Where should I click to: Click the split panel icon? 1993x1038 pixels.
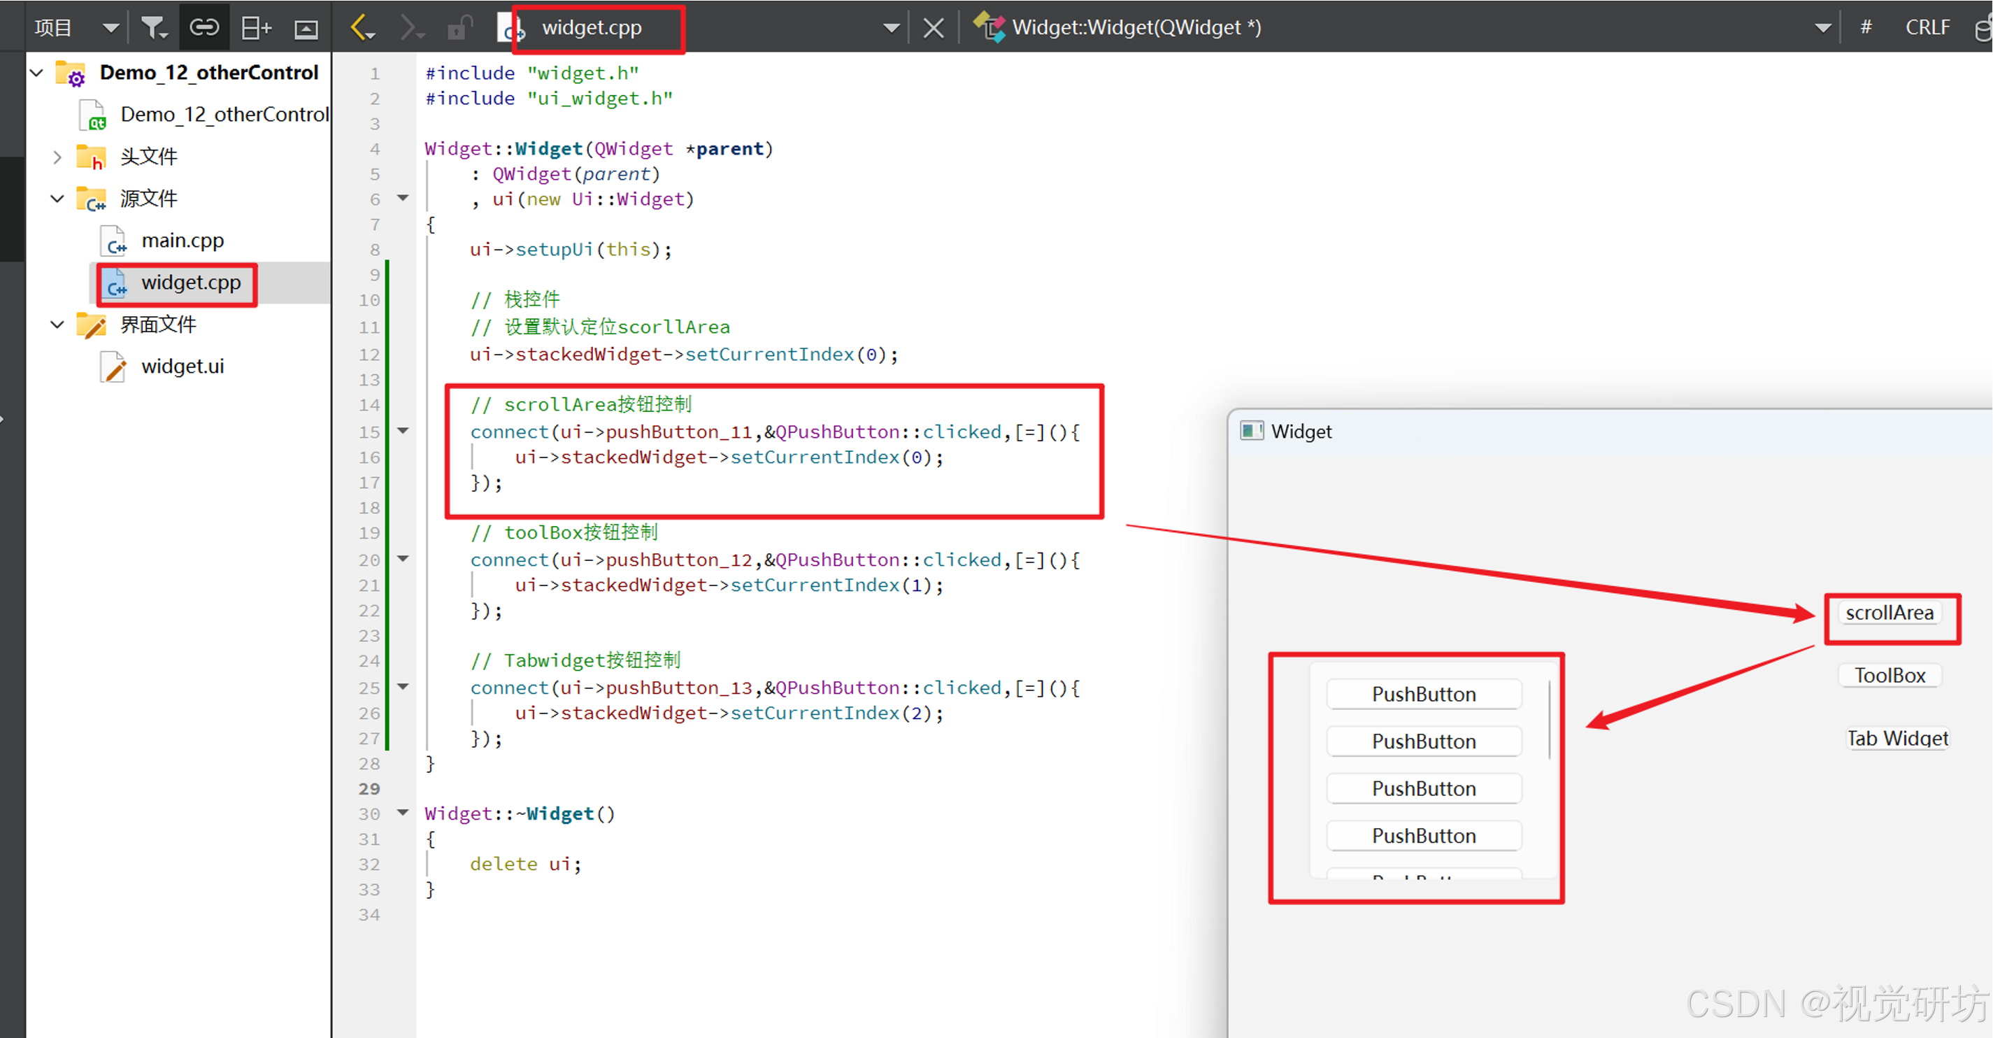tap(255, 28)
